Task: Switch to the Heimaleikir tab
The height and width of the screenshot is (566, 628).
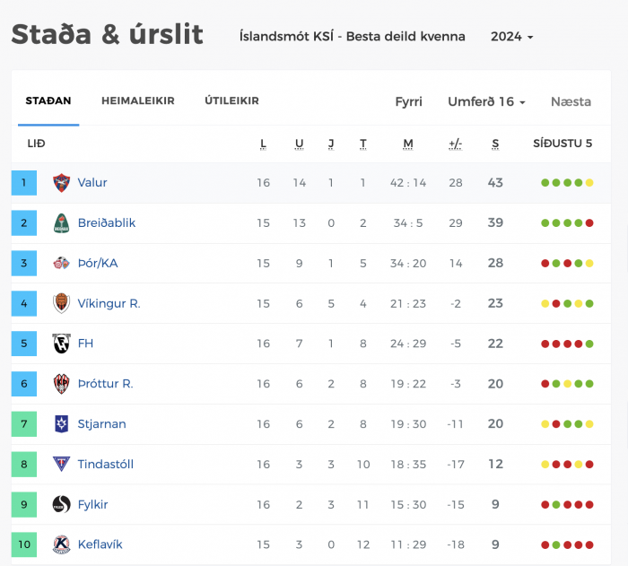Action: [138, 100]
